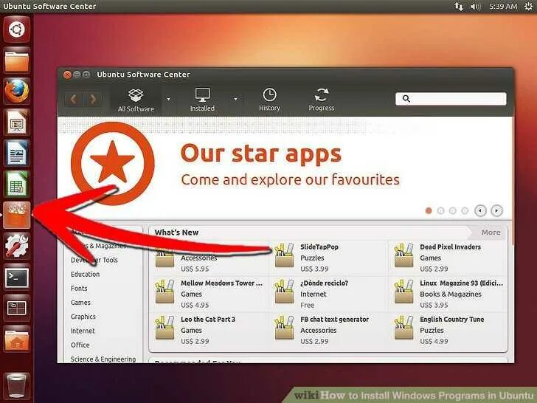Click the Dead Pixel Invaders package icon

[x=403, y=255]
